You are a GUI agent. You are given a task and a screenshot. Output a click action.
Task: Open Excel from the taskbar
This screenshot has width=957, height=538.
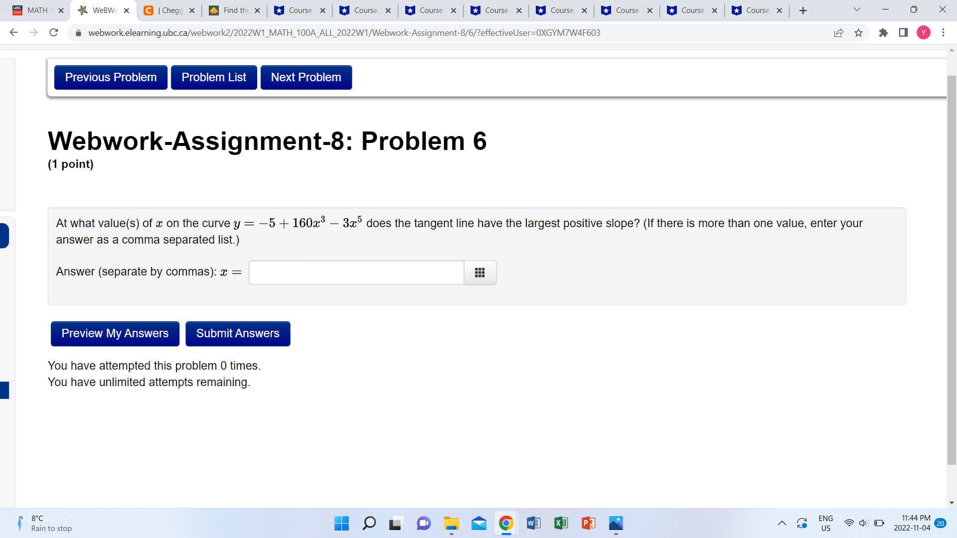point(561,523)
